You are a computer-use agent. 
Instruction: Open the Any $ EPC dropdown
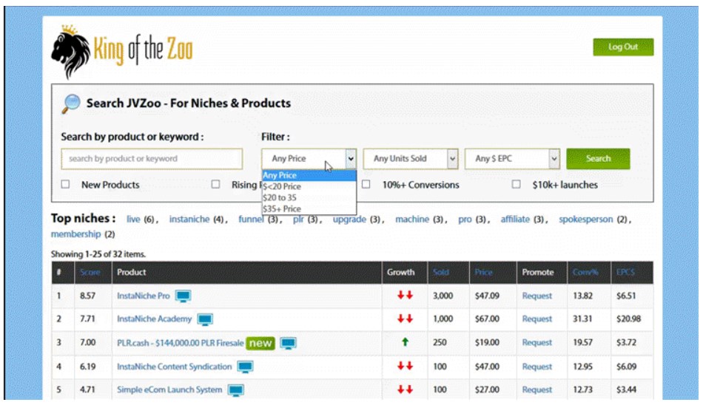coord(513,159)
